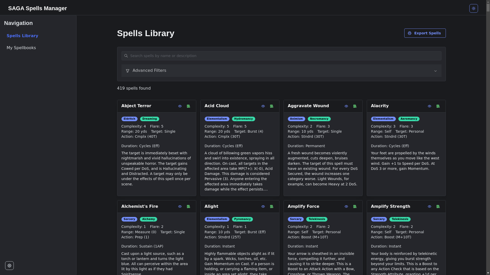Click the Alchemy tag on Alchemist's Fire

click(148, 219)
